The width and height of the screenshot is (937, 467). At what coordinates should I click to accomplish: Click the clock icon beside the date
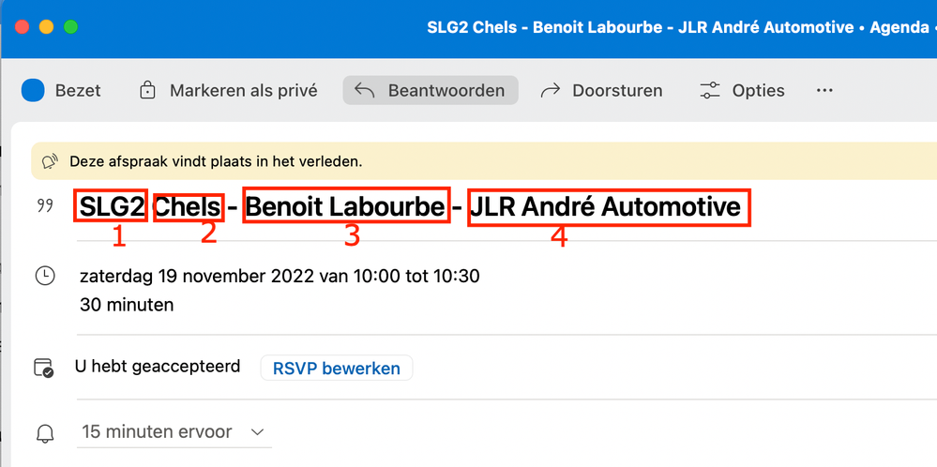tap(44, 277)
